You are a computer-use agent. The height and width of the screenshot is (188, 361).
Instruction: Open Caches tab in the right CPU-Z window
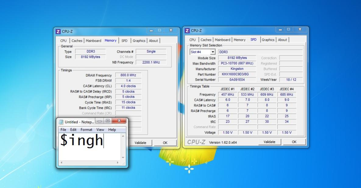tap(206, 40)
